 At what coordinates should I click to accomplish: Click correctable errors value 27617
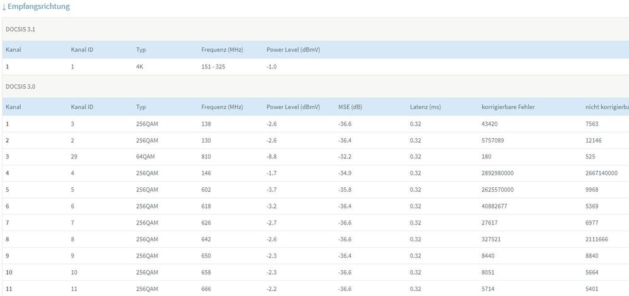489,222
